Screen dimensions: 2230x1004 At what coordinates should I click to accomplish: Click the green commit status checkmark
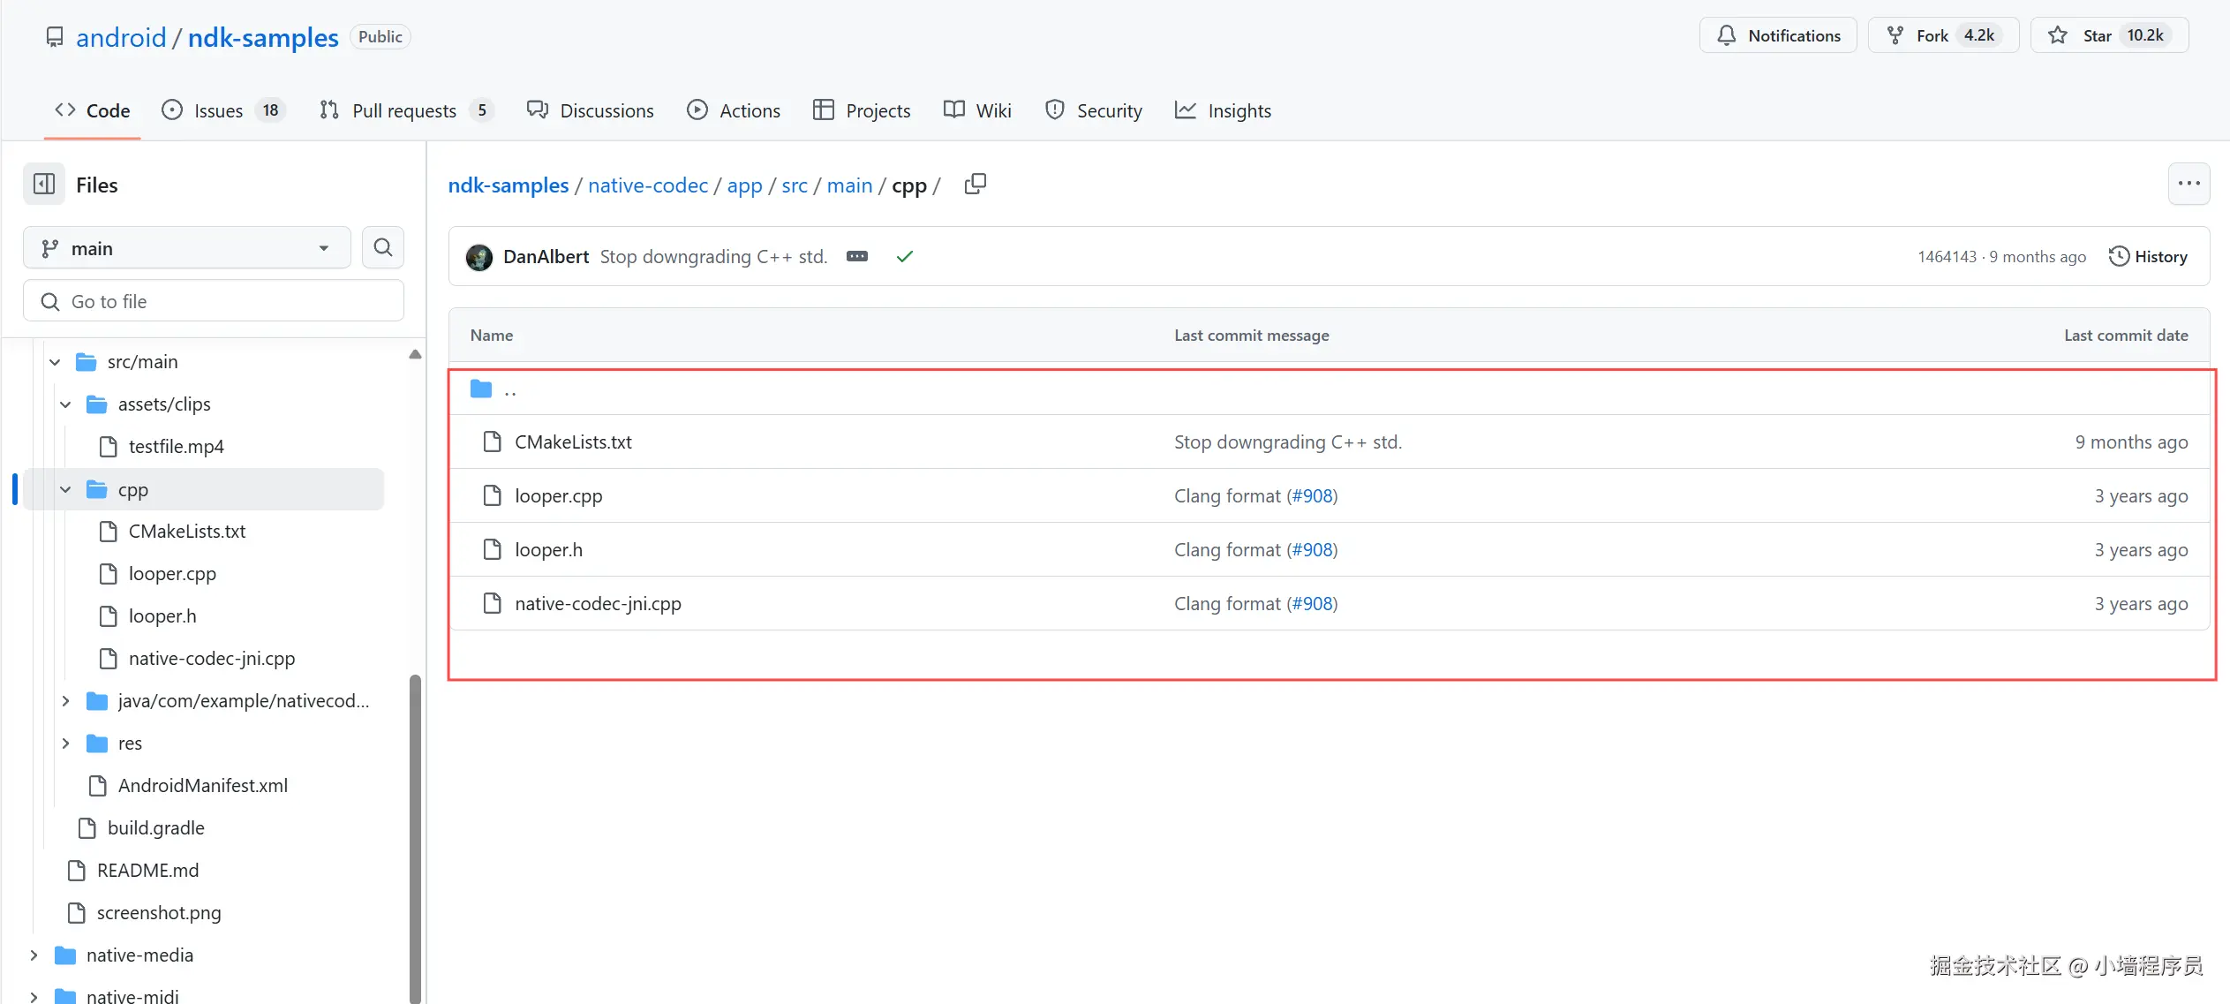[x=904, y=257]
